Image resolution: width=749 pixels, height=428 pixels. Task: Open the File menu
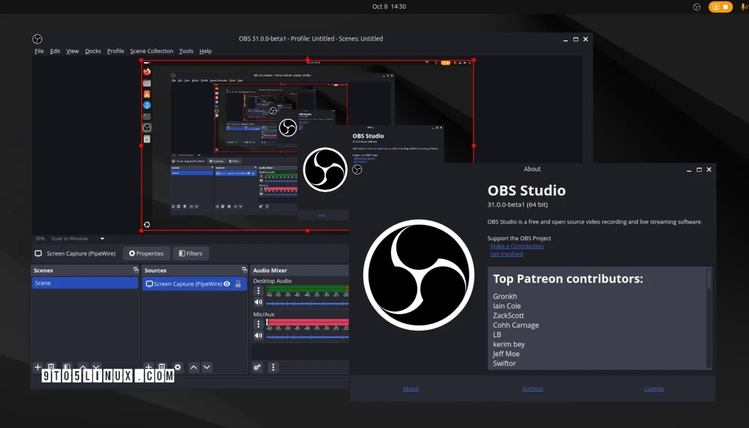(x=39, y=51)
